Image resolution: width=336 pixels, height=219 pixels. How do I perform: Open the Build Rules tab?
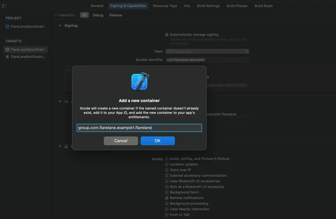(x=264, y=6)
